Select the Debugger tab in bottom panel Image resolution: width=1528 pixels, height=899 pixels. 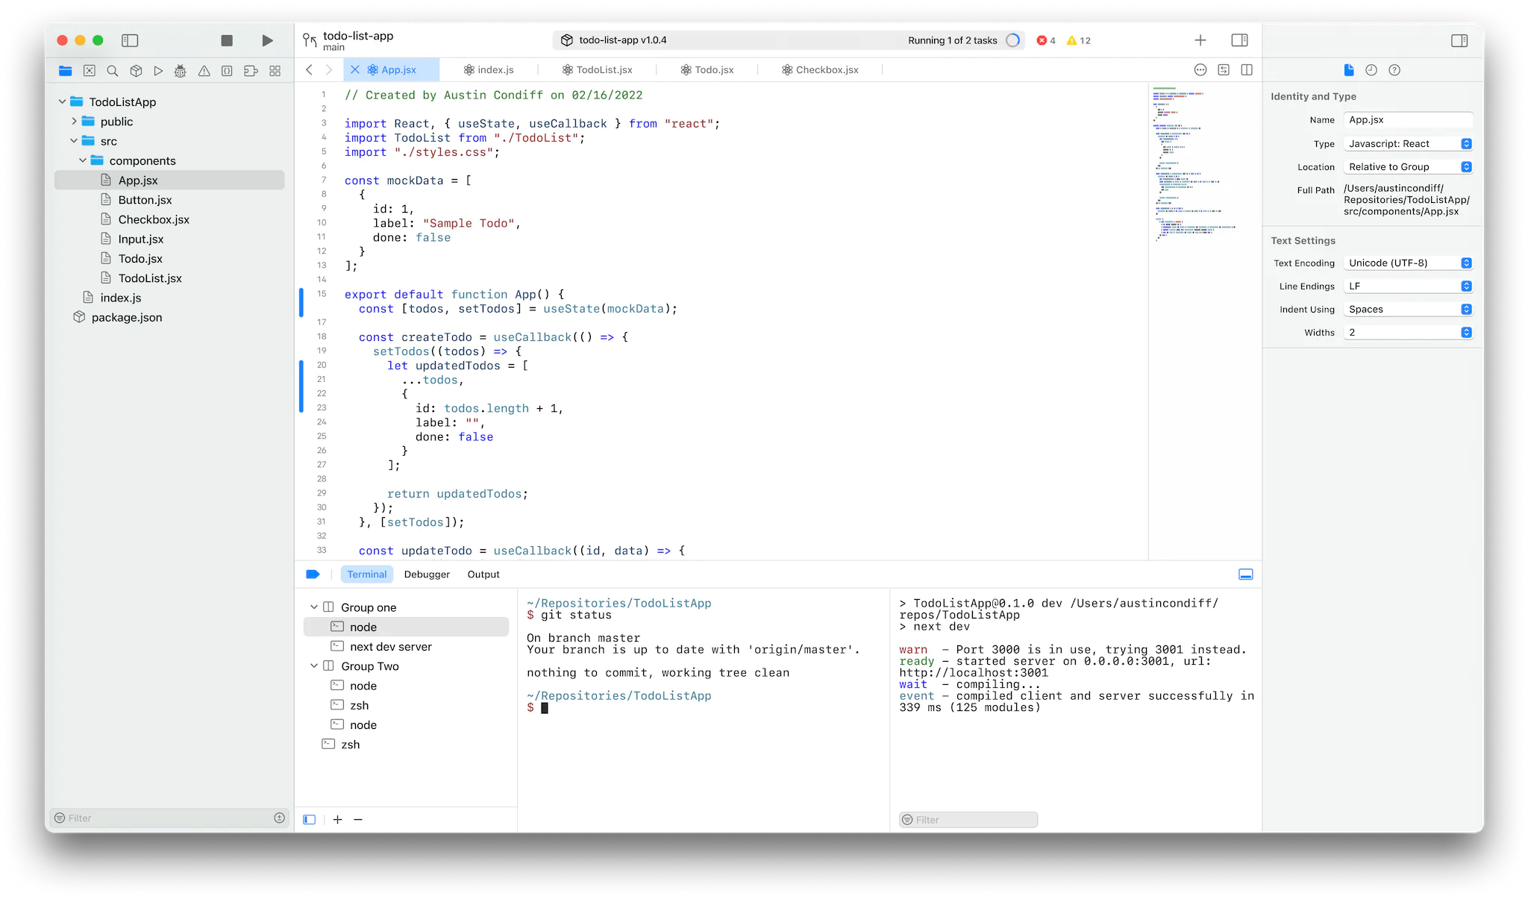point(426,574)
